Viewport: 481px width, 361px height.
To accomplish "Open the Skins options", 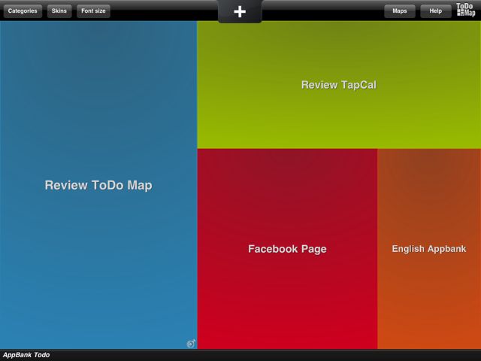I will 59,11.
